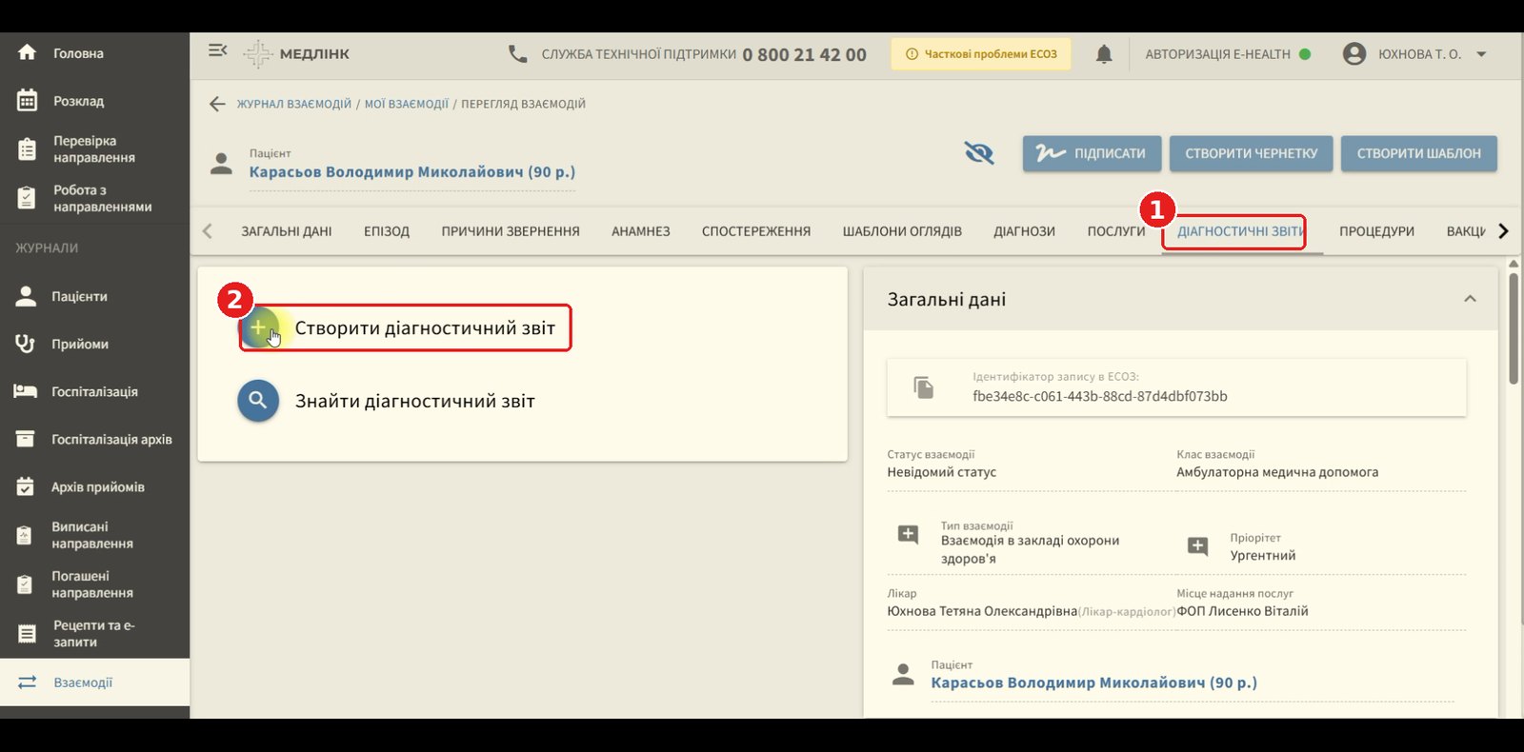Click Створити діагностичний звіт option

coord(405,328)
